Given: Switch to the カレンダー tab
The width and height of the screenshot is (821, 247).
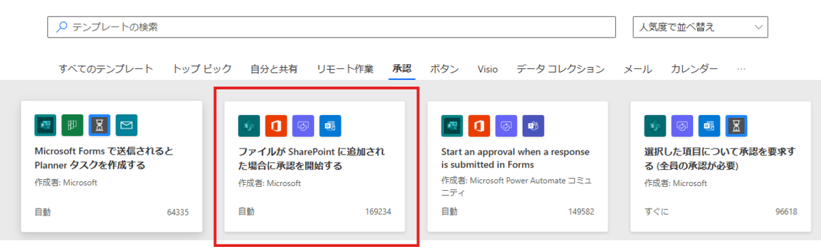Looking at the screenshot, I should click(x=694, y=68).
